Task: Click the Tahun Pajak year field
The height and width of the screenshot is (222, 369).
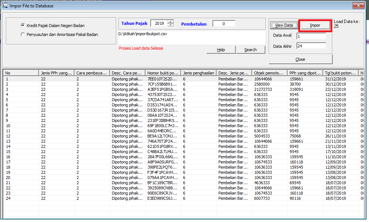Action: click(159, 23)
